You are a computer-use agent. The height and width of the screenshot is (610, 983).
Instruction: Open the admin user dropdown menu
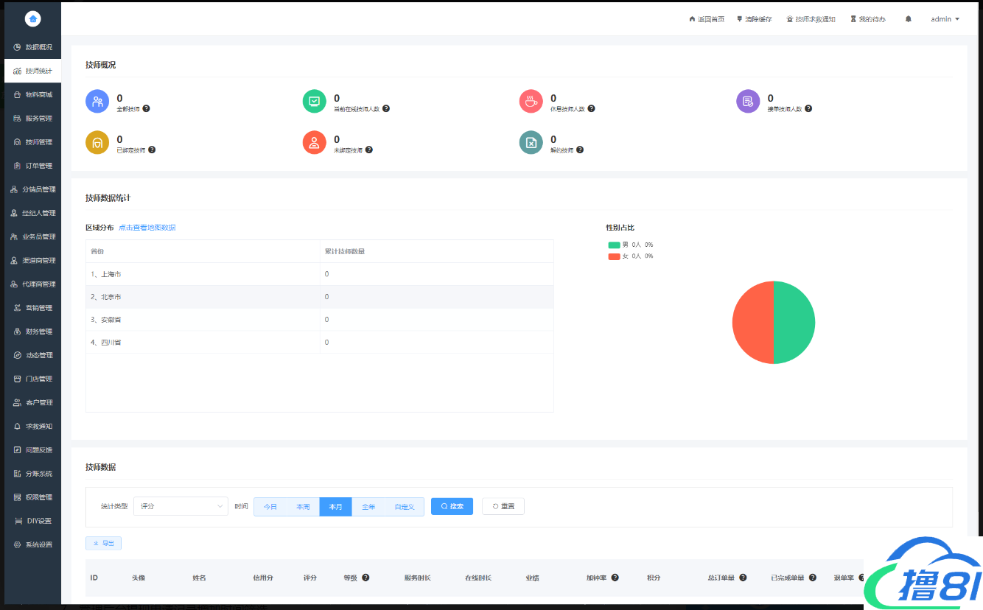point(945,19)
